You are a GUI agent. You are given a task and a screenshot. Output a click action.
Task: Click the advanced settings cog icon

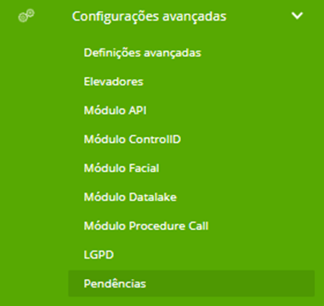(x=26, y=16)
